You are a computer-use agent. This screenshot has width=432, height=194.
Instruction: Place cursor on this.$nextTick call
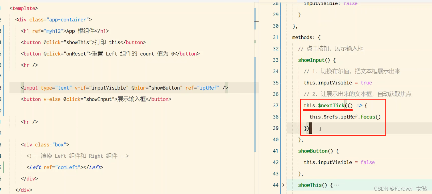pos(323,105)
